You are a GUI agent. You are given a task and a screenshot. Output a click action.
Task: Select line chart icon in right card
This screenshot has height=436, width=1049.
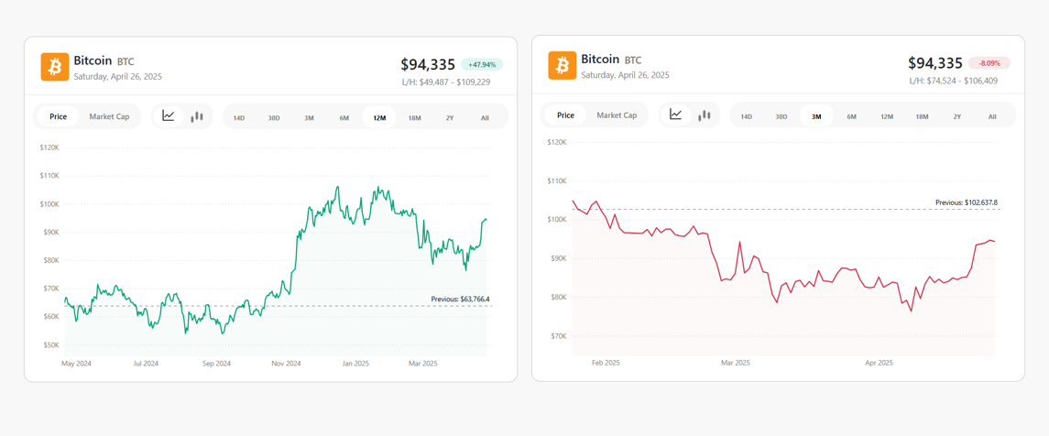point(676,115)
